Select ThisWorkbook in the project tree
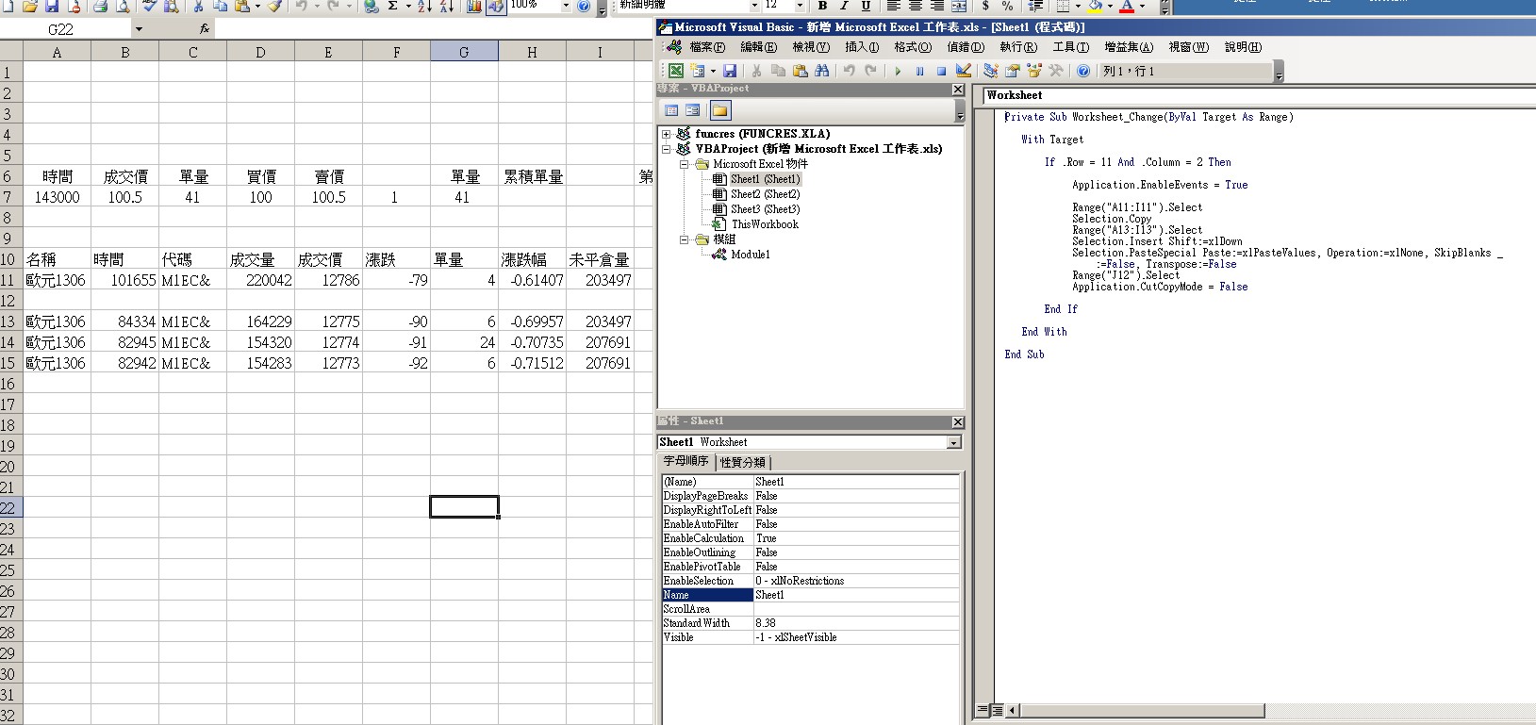Screen dimensions: 1536x725 click(x=765, y=224)
